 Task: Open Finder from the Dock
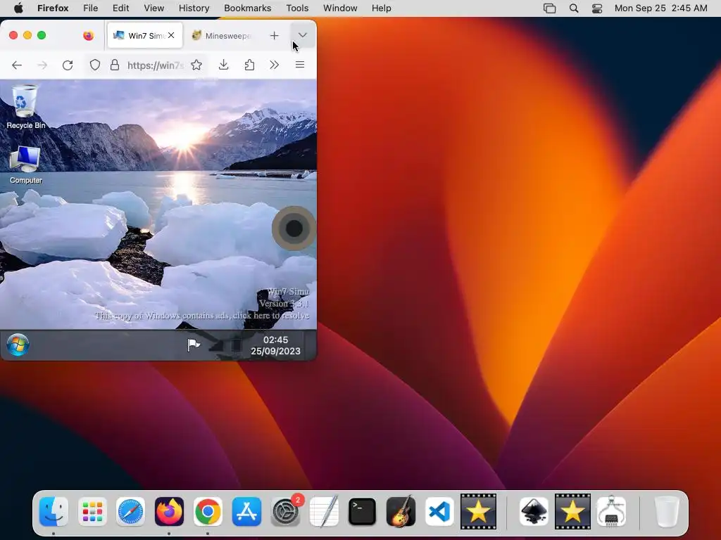[54, 512]
